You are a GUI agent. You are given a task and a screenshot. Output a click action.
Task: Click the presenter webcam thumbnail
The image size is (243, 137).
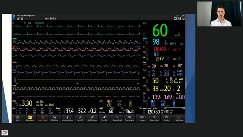219,14
